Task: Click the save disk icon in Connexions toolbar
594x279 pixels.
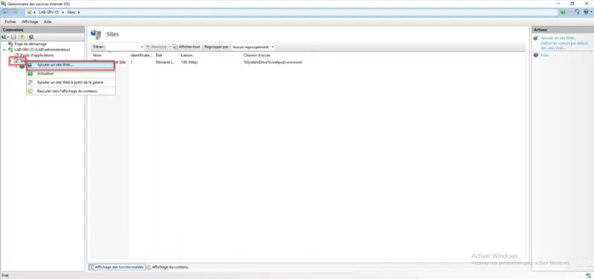Action: click(x=13, y=37)
